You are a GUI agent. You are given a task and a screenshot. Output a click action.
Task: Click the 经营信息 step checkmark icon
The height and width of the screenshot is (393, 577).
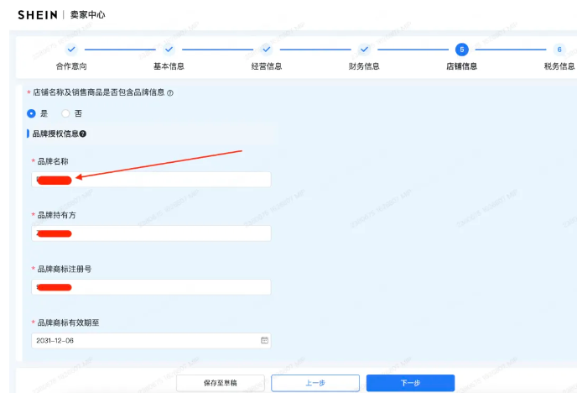tap(267, 49)
